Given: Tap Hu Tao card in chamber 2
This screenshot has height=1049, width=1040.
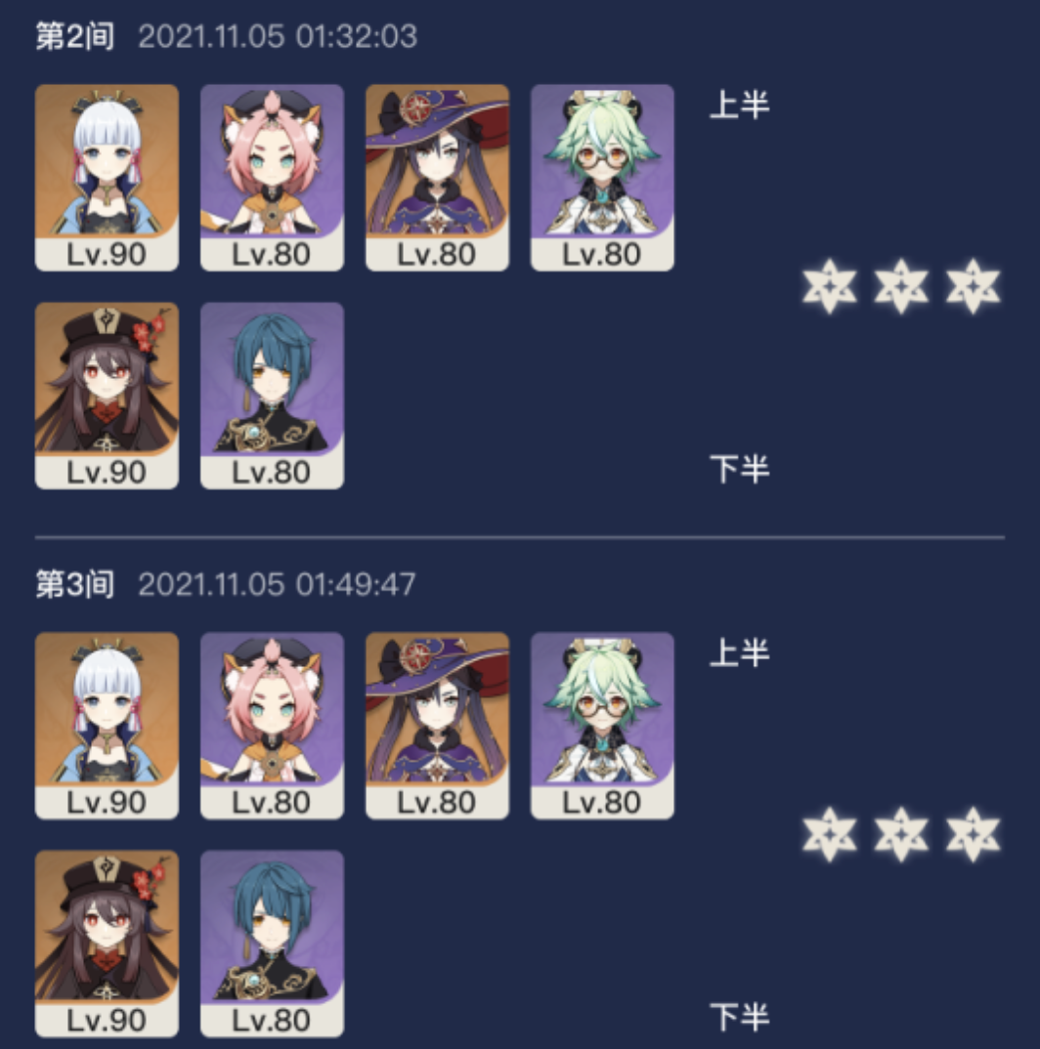Looking at the screenshot, I should [x=107, y=396].
